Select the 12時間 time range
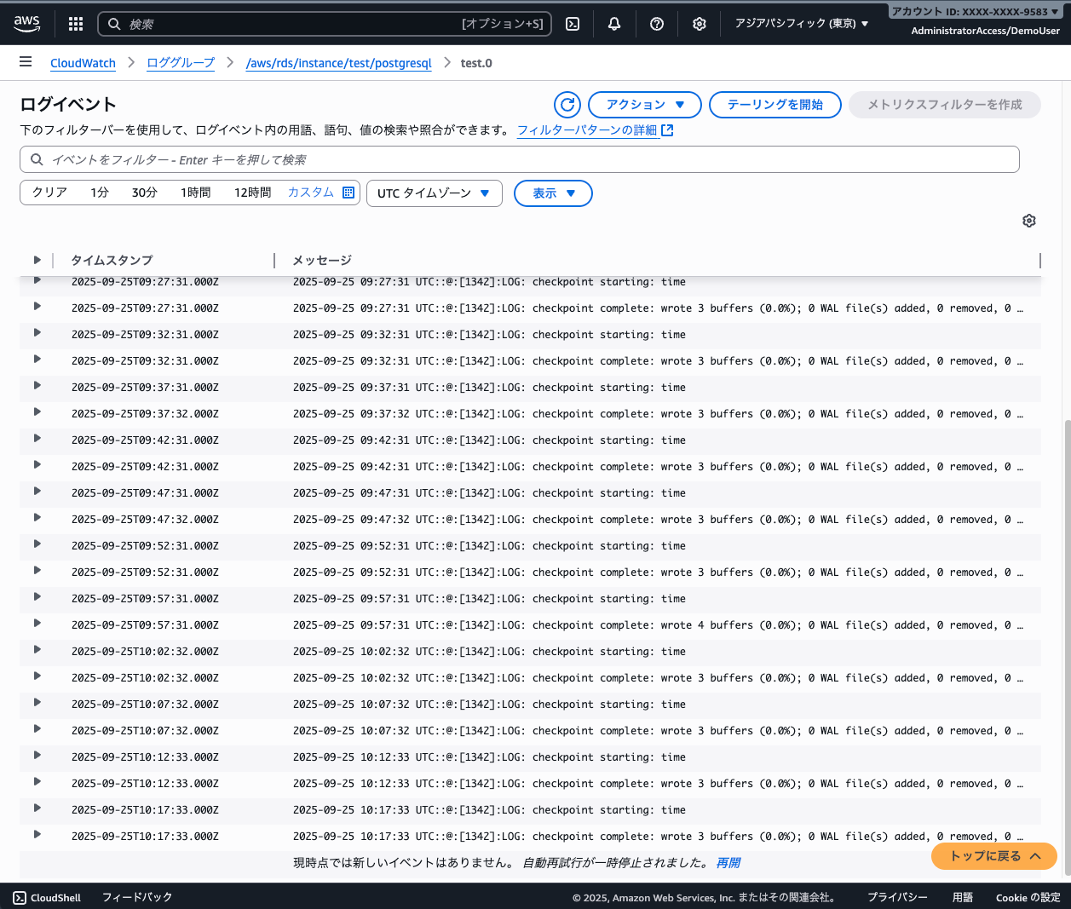1071x909 pixels. click(252, 193)
